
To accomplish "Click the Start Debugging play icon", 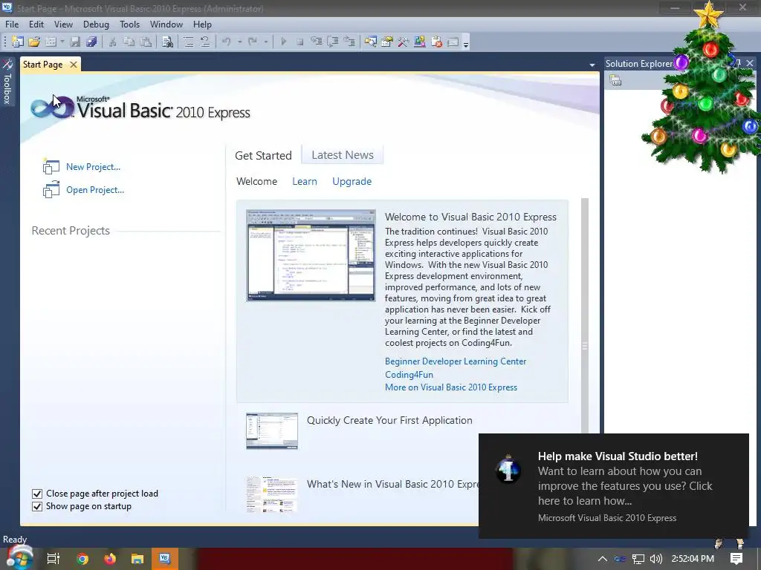I will coord(283,42).
